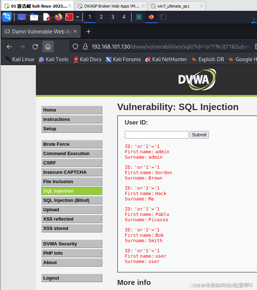
Task: Select the highlighted SQL Injection item
Action: (71, 191)
